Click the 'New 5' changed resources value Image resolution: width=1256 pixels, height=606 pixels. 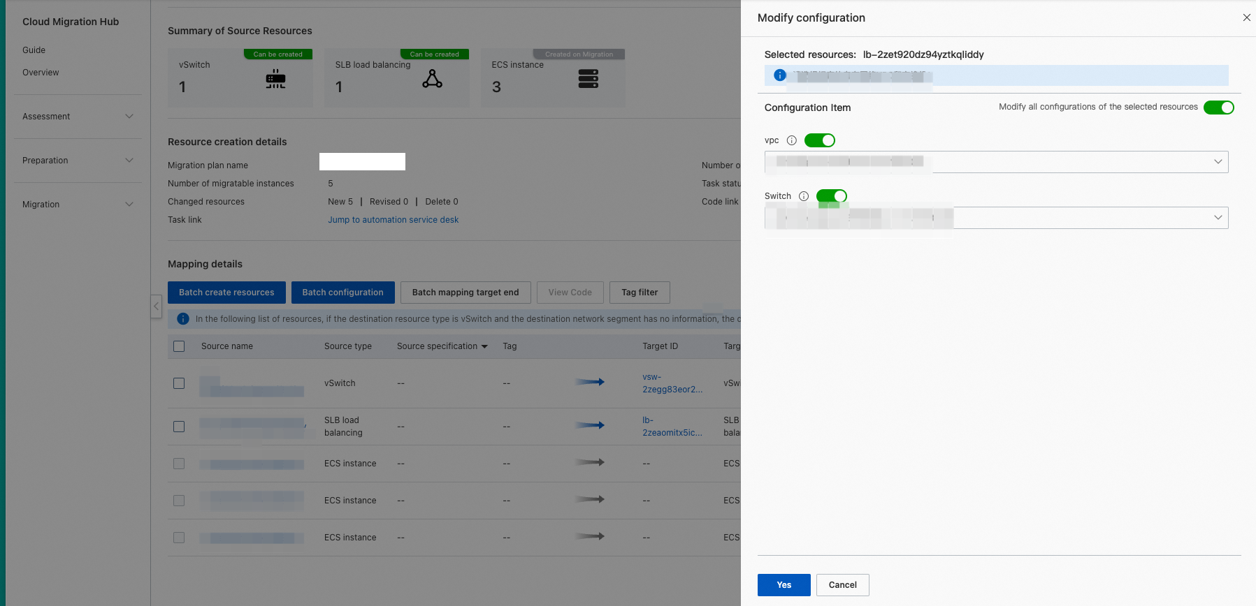coord(340,202)
